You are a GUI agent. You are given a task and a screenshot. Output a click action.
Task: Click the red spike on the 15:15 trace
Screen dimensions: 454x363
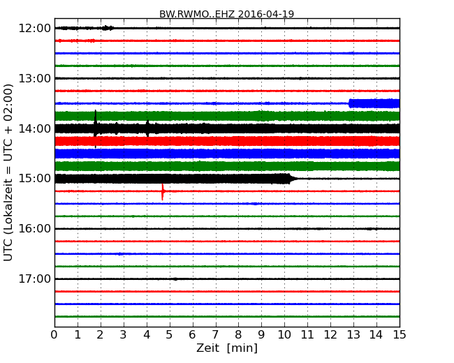point(163,192)
